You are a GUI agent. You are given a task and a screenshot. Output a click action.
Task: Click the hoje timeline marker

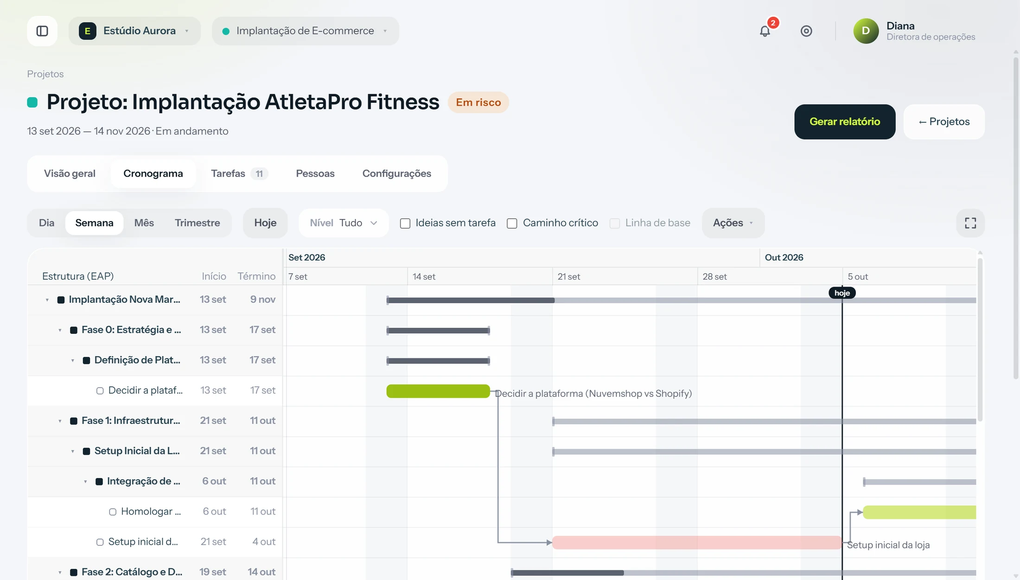(842, 293)
